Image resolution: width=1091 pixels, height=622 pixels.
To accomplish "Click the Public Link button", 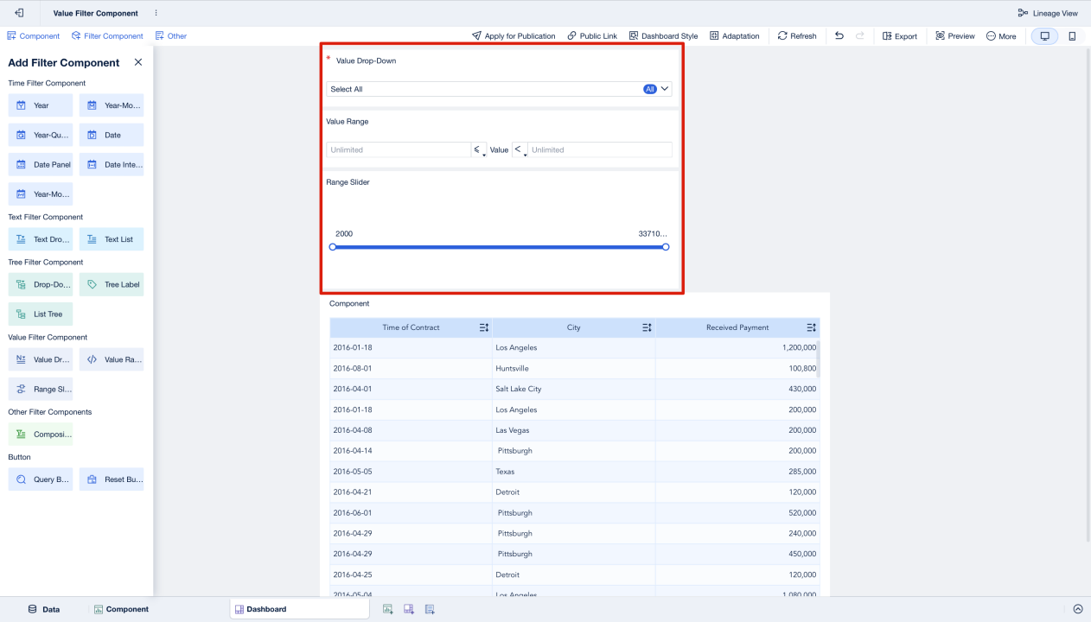I will (592, 36).
